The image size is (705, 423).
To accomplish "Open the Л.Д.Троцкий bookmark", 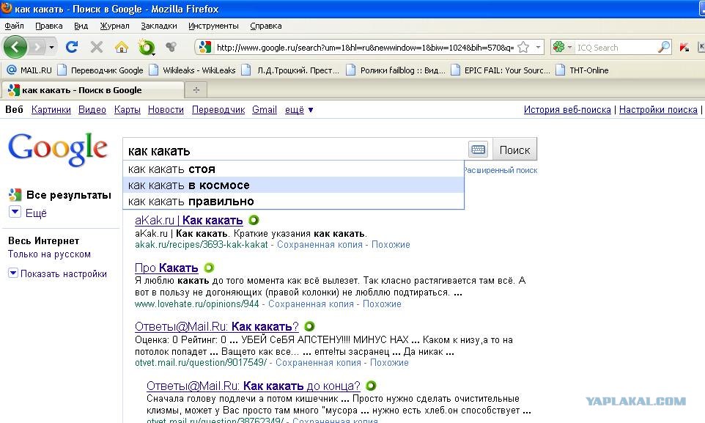I will (290, 70).
